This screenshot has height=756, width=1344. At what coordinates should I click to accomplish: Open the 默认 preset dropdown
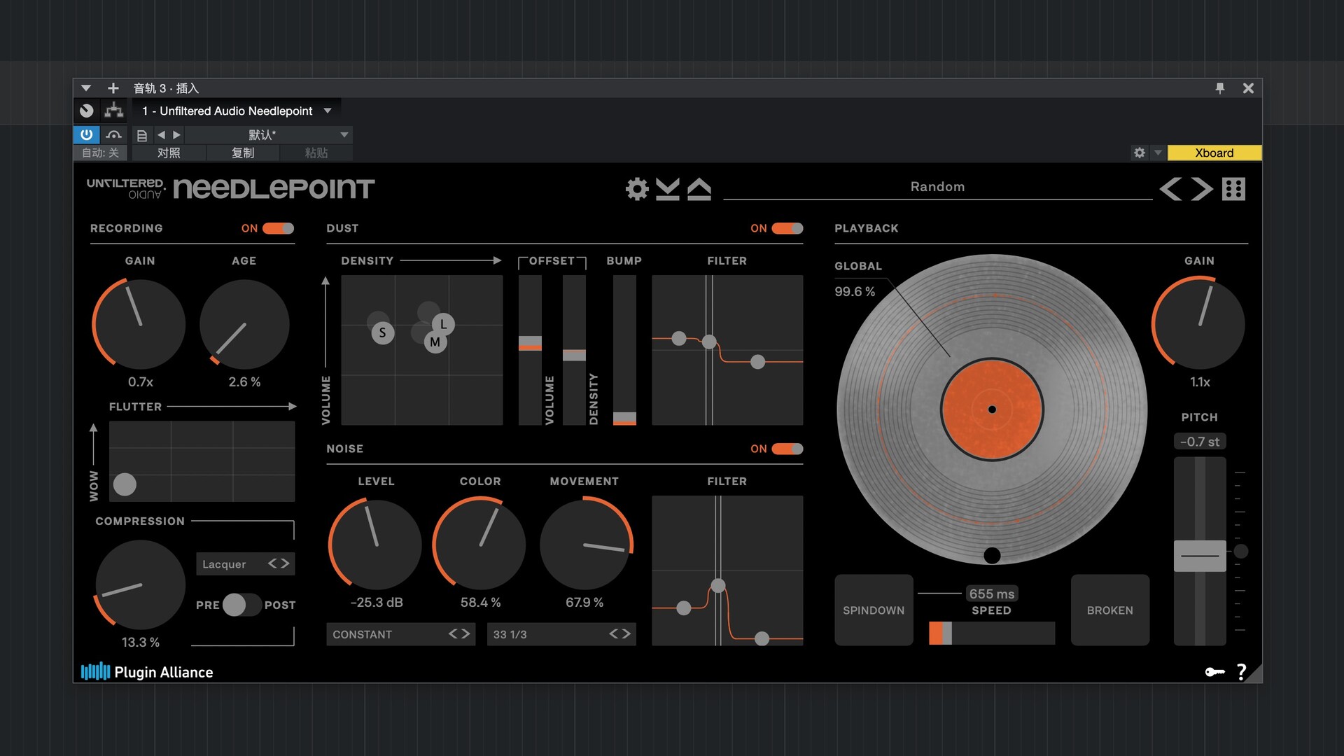point(269,135)
